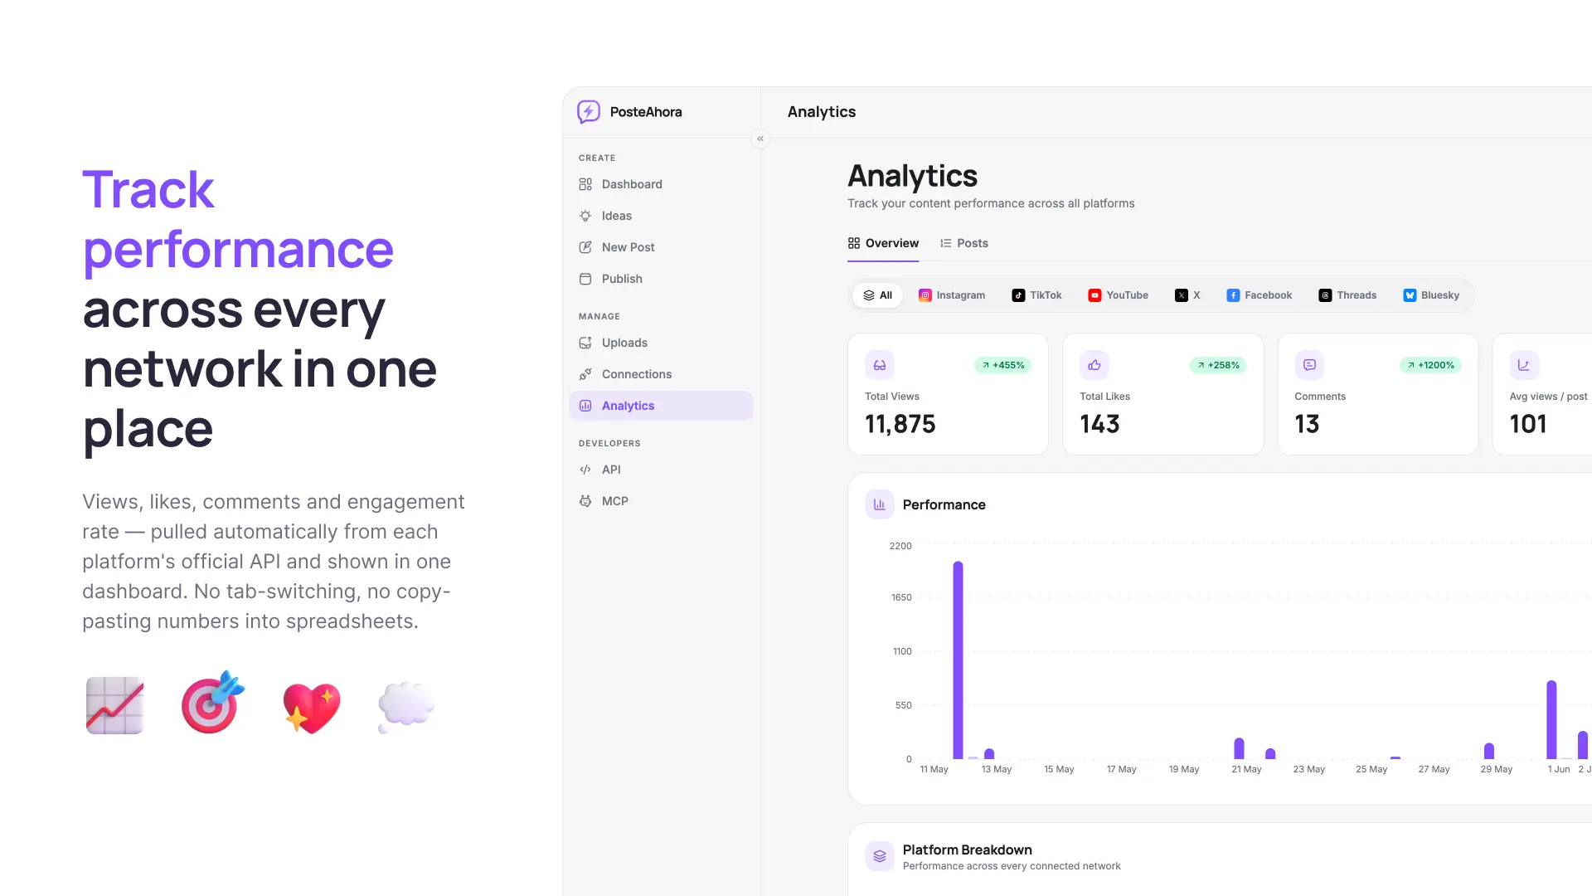The height and width of the screenshot is (896, 1592).
Task: Click the Analytics title in top bar
Action: click(821, 112)
